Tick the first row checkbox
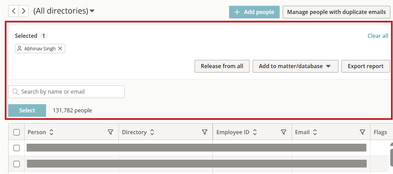Image resolution: width=393 pixels, height=174 pixels. tap(16, 148)
